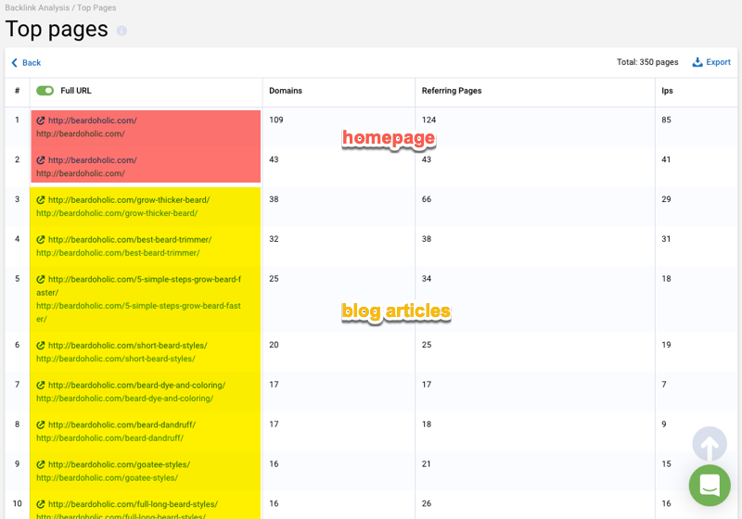Click Referring Pages value 18 in row 8
This screenshot has height=519, width=742.
(x=427, y=424)
